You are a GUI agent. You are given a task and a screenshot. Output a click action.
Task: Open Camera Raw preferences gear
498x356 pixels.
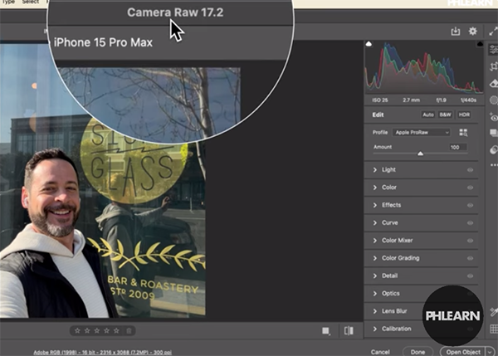pyautogui.click(x=473, y=32)
